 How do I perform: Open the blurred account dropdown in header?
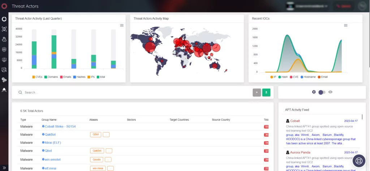coord(307,6)
